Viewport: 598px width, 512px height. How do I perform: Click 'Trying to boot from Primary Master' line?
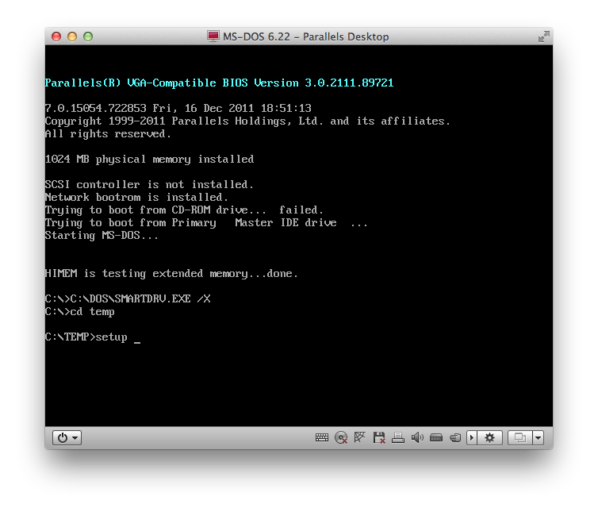point(206,223)
